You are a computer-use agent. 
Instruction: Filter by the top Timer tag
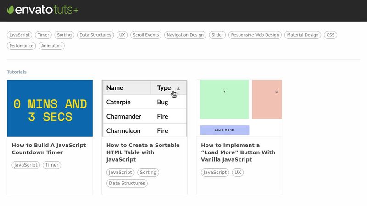pos(43,35)
